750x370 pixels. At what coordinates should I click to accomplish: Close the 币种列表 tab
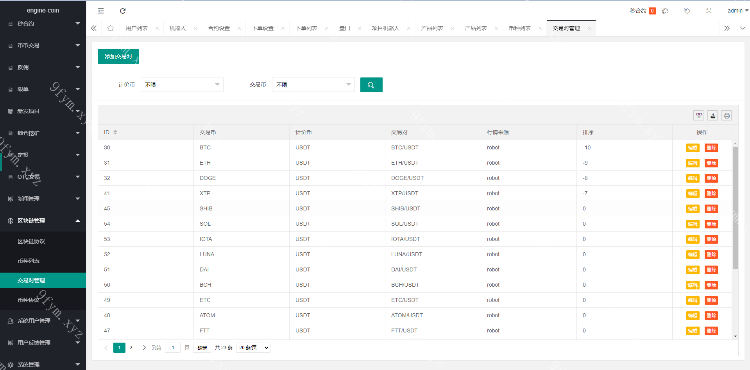tap(540, 28)
